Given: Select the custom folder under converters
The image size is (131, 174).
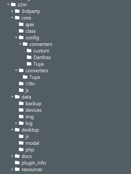Looking at the screenshot, I should (41, 51).
